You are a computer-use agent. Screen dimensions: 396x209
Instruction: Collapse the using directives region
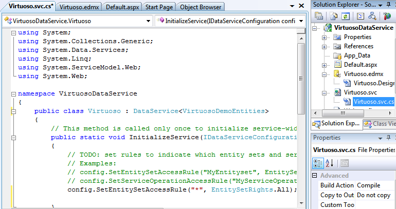(x=13, y=32)
